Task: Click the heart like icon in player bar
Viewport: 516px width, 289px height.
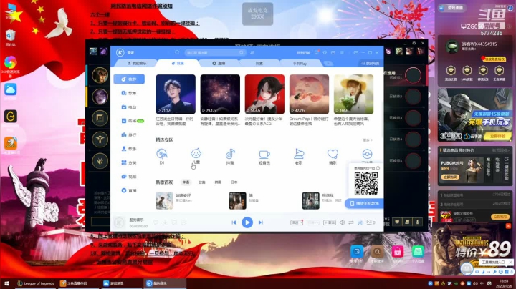Action: click(156, 222)
